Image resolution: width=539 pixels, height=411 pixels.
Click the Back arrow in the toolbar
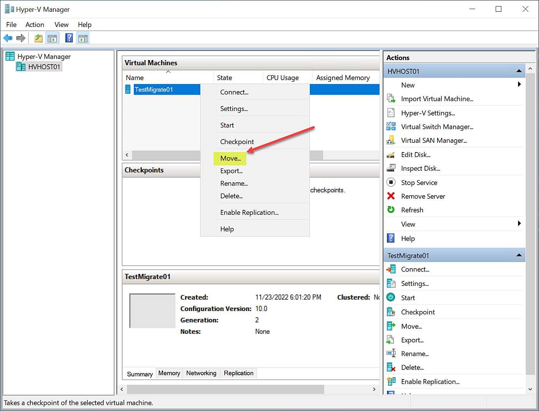(8, 38)
